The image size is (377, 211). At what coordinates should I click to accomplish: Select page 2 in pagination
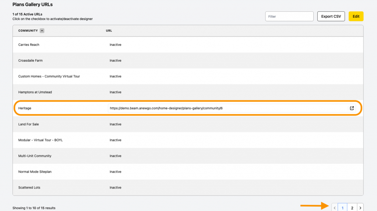(x=352, y=208)
